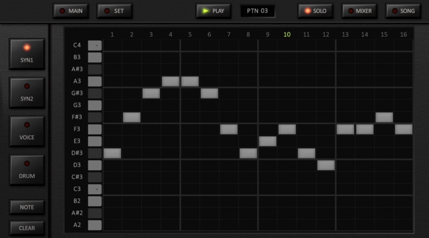429x238 pixels.
Task: Select the VOICE track
Action: 27,132
